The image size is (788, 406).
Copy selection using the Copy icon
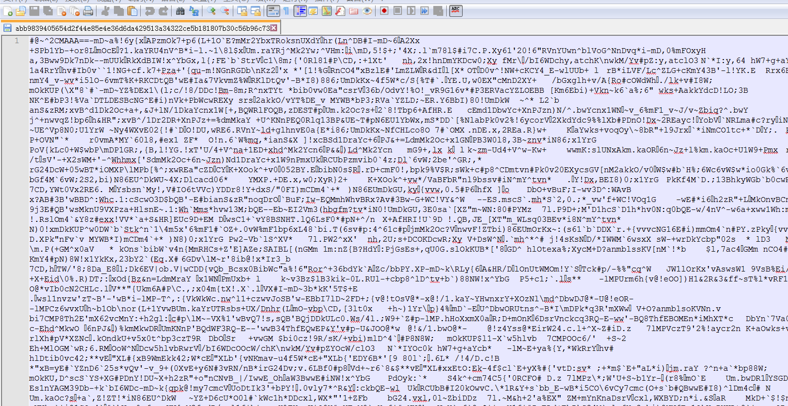pos(119,11)
